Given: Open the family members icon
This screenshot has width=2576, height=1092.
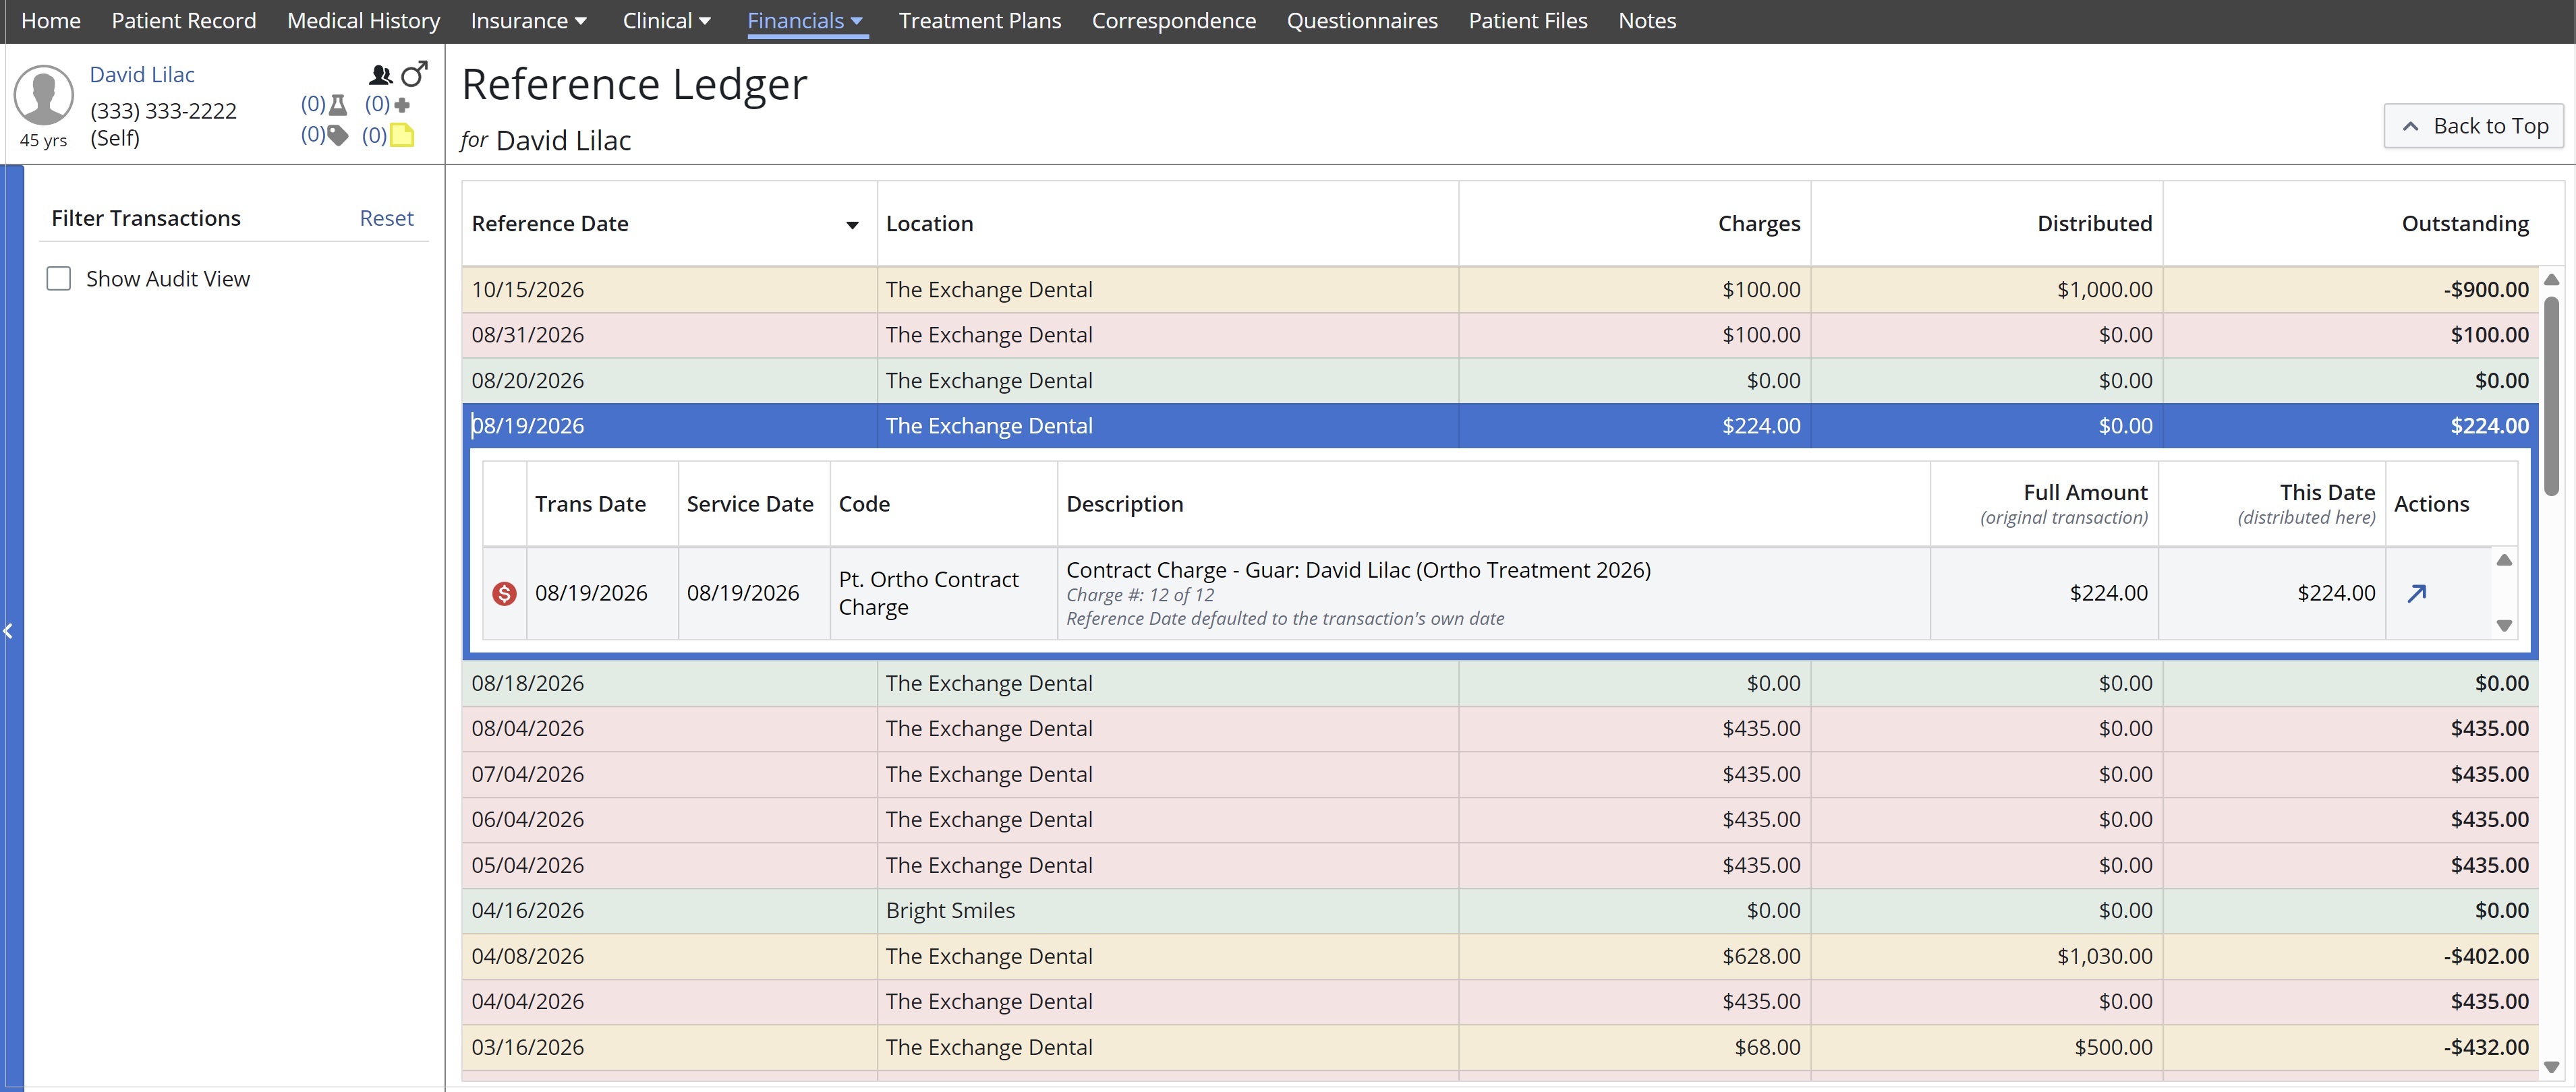Looking at the screenshot, I should [380, 74].
